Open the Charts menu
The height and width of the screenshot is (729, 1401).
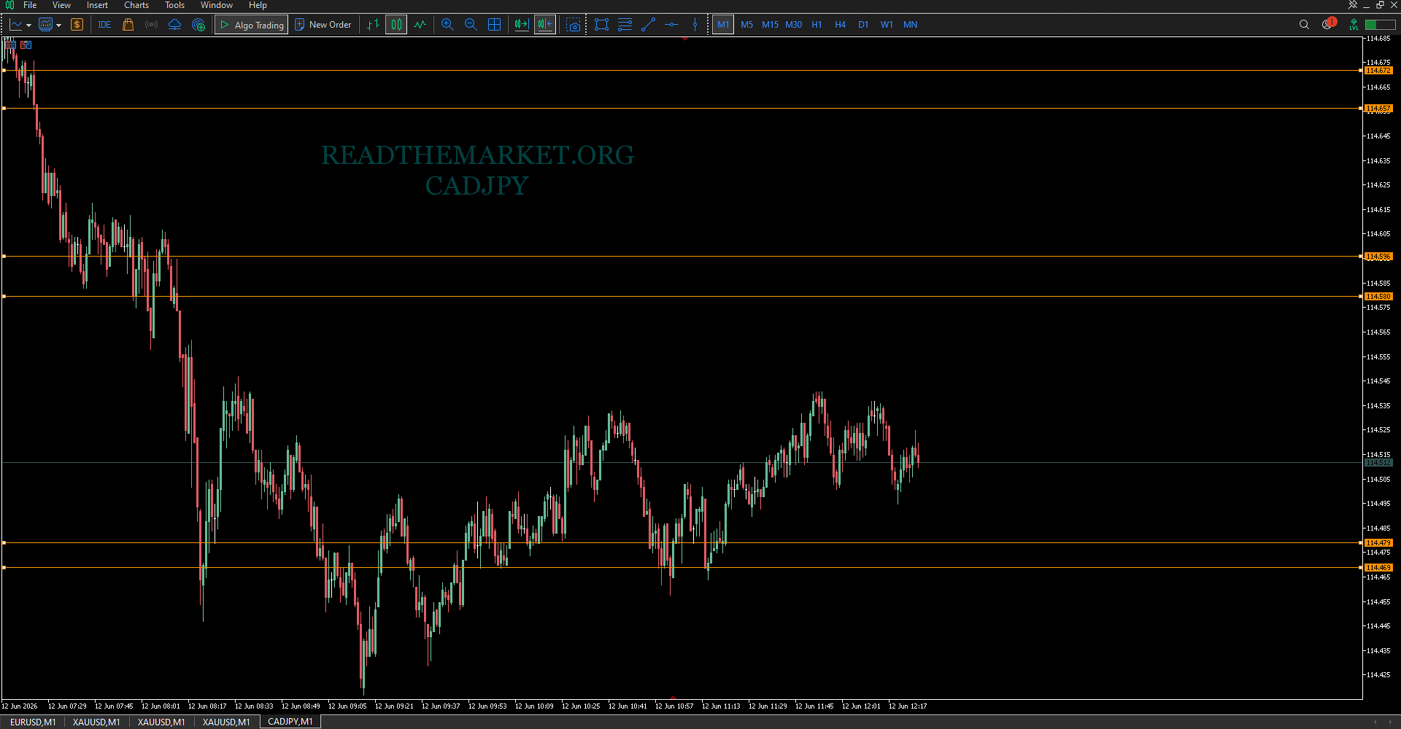coord(136,5)
